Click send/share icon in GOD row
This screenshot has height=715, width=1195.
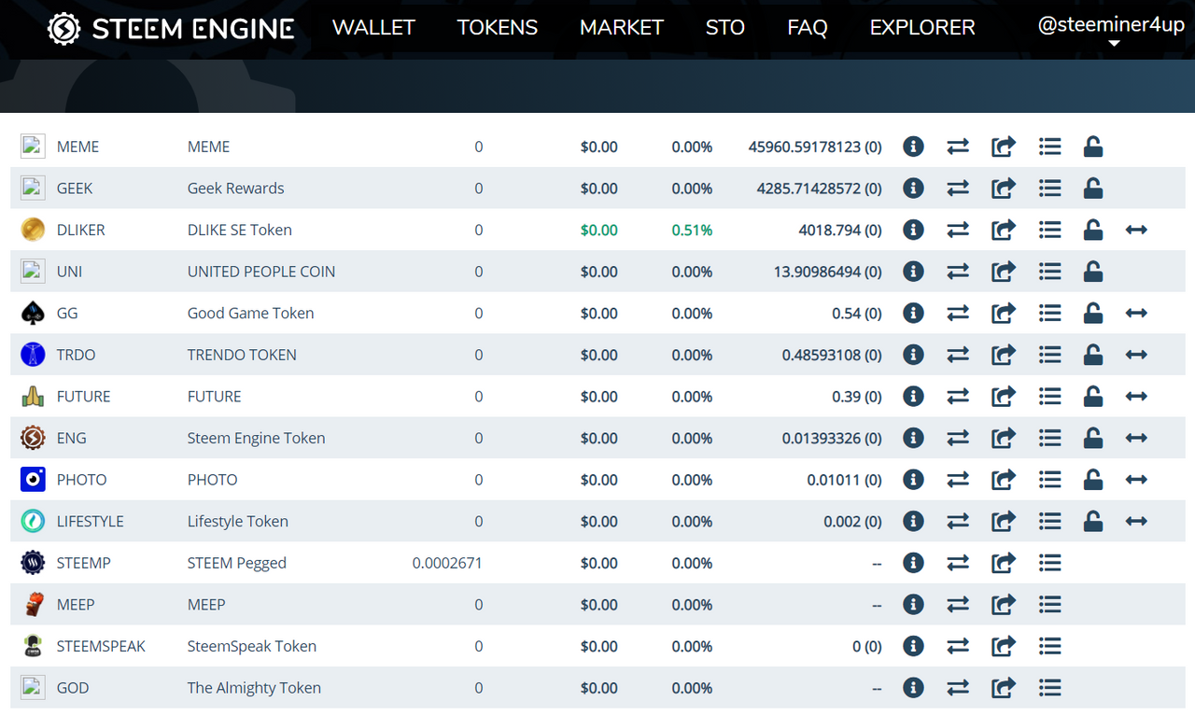click(x=1004, y=688)
